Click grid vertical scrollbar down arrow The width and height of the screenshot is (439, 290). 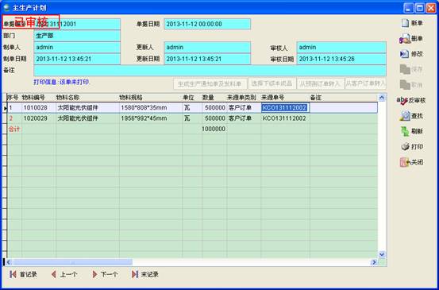coord(382,254)
